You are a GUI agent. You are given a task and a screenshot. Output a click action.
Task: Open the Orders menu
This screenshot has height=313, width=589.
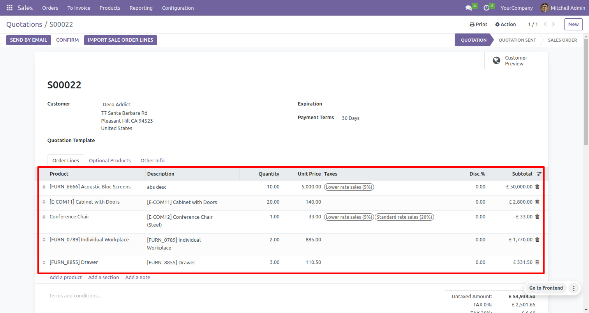[50, 8]
